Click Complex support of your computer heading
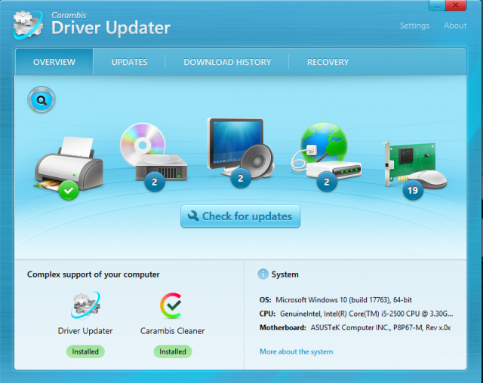The height and width of the screenshot is (383, 483). (x=94, y=274)
